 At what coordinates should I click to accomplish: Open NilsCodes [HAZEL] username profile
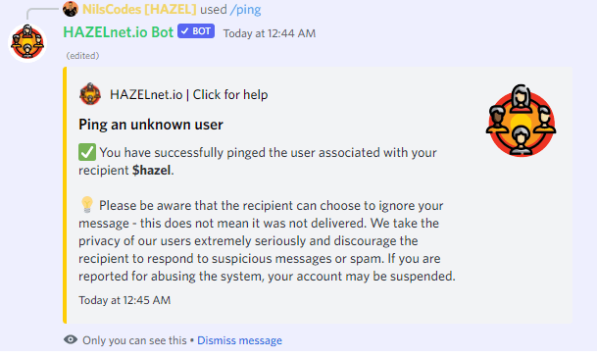pos(139,9)
